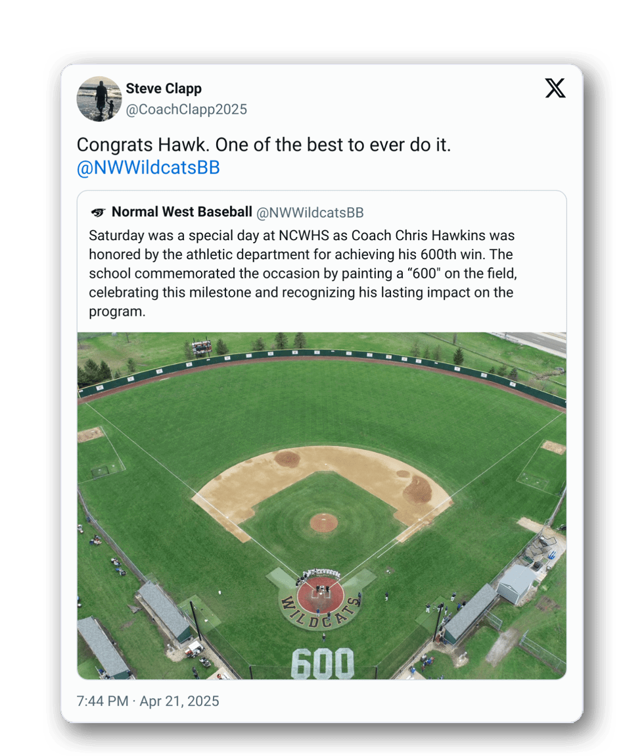Click the Normal West Baseball account name
This screenshot has width=644, height=756.
[182, 212]
